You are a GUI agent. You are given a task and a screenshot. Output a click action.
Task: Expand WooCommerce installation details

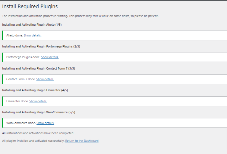point(45,123)
